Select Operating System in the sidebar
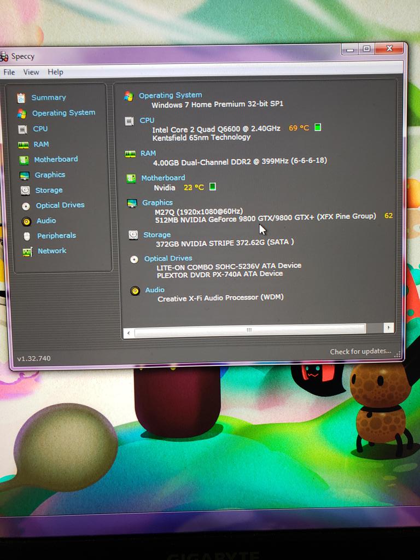The width and height of the screenshot is (420, 560). coord(63,113)
